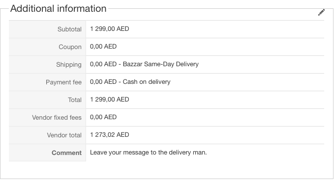Click the Vendor total label
335x180 pixels.
point(64,135)
